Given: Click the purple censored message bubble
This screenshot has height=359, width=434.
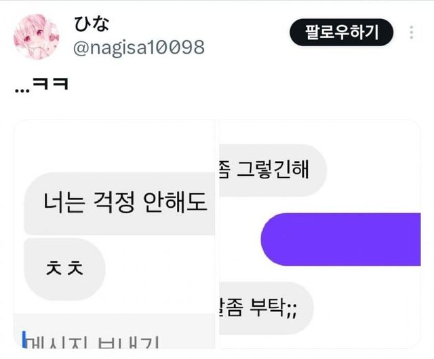Looking at the screenshot, I should (x=340, y=240).
